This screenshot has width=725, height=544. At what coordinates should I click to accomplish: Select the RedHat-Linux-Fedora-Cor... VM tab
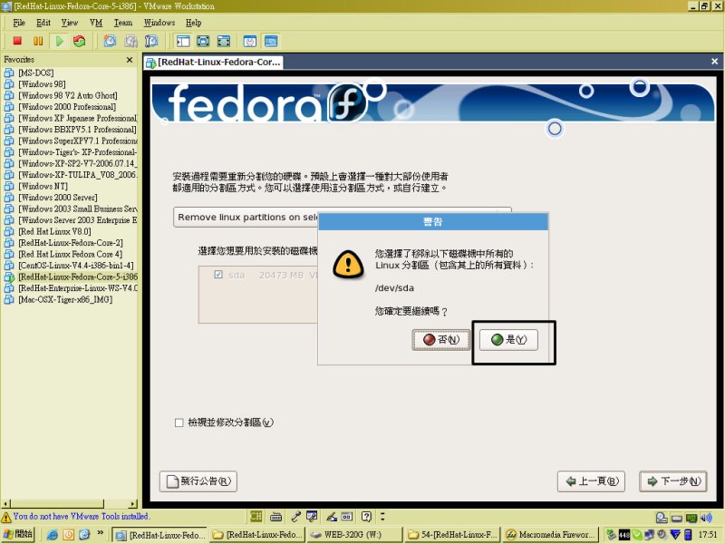pyautogui.click(x=213, y=62)
